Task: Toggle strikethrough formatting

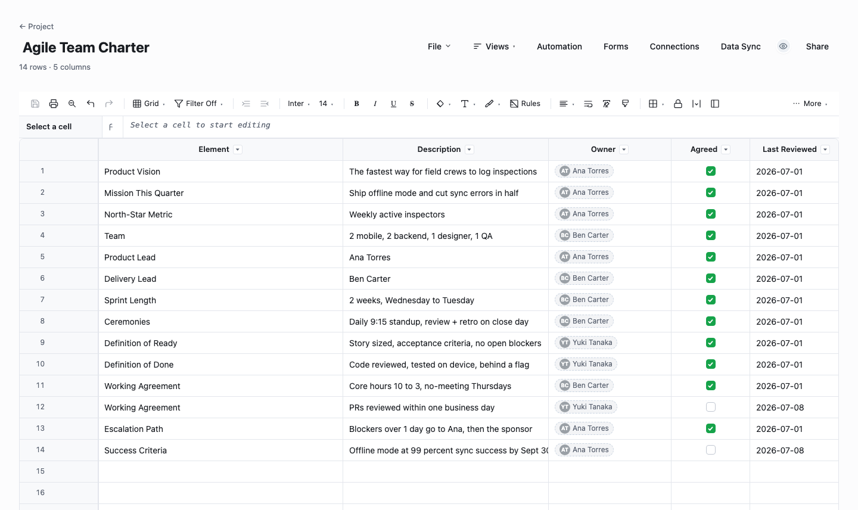Action: (x=412, y=104)
